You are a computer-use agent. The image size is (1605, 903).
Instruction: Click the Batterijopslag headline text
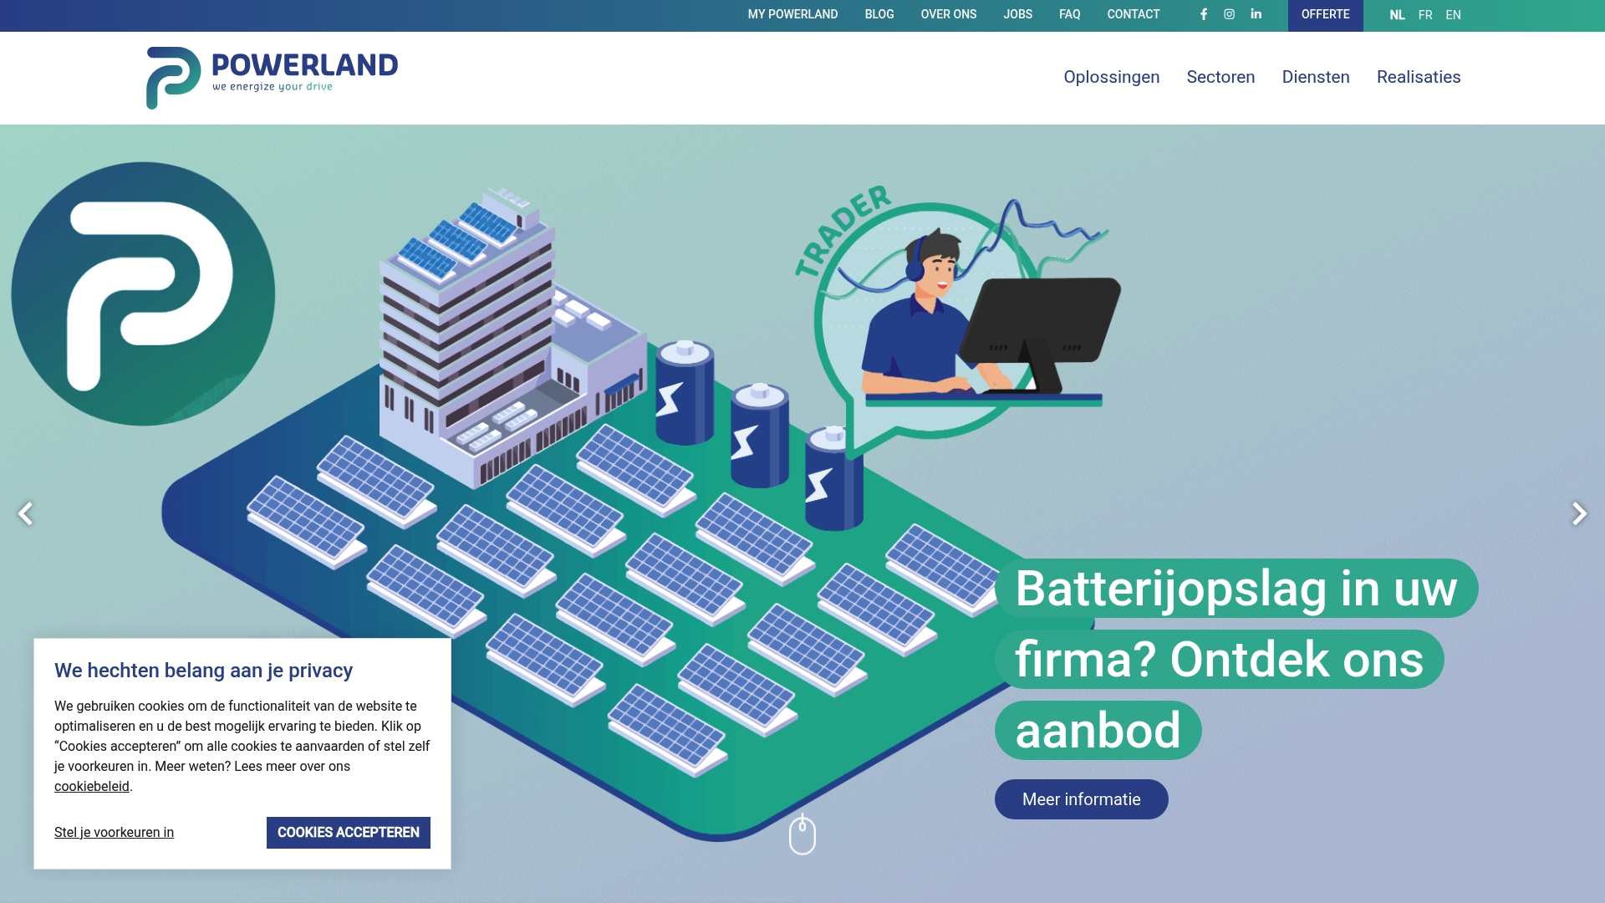1236,659
